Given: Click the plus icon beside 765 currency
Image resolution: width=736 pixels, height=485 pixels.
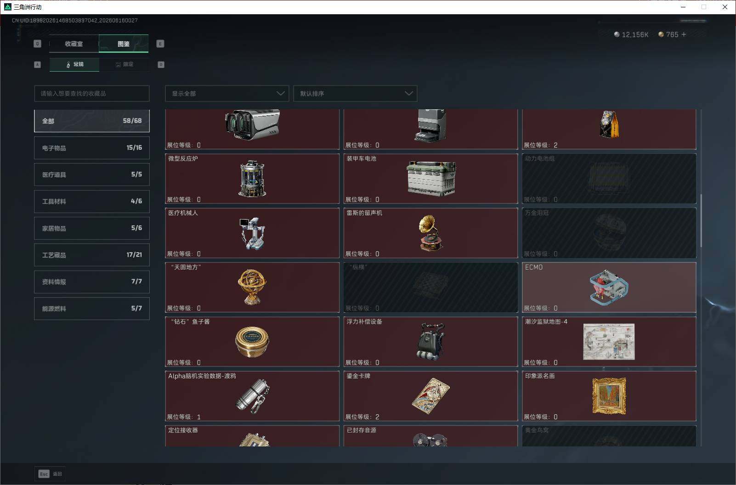Looking at the screenshot, I should tap(684, 34).
